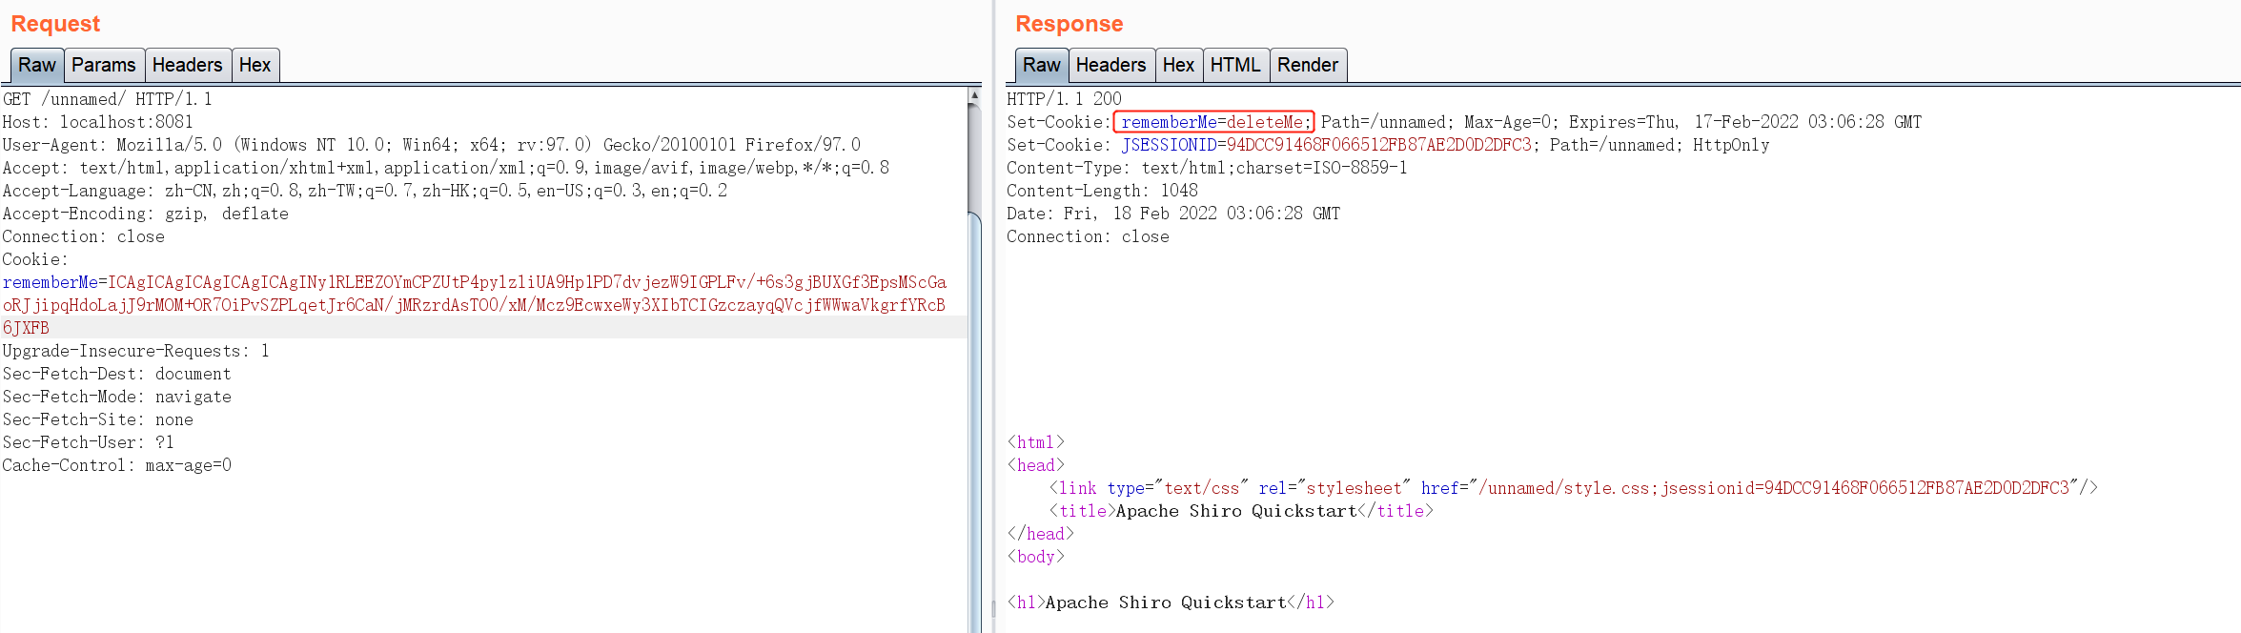Screen dimensions: 2241x633
Task: Click the '6JXFB' cookie ending line
Action: (26, 328)
